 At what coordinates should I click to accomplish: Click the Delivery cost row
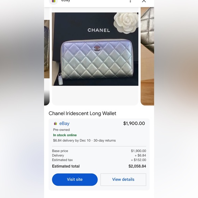(99, 155)
